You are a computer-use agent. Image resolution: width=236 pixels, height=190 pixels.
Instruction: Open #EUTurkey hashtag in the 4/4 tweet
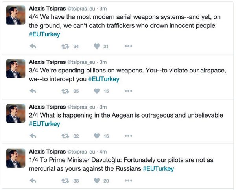tap(44, 34)
